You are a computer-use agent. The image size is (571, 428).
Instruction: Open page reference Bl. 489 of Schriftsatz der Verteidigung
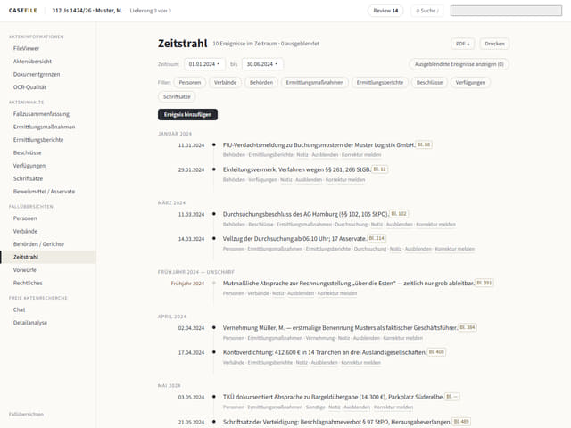coord(461,422)
